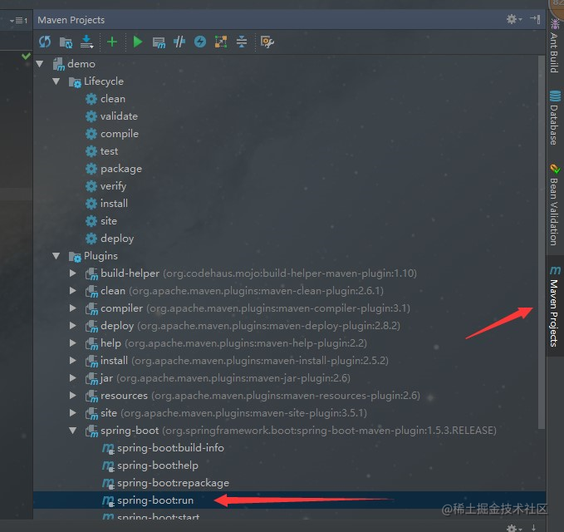Image resolution: width=564 pixels, height=532 pixels.
Task: Toggle Offline Mode icon
Action: [179, 42]
